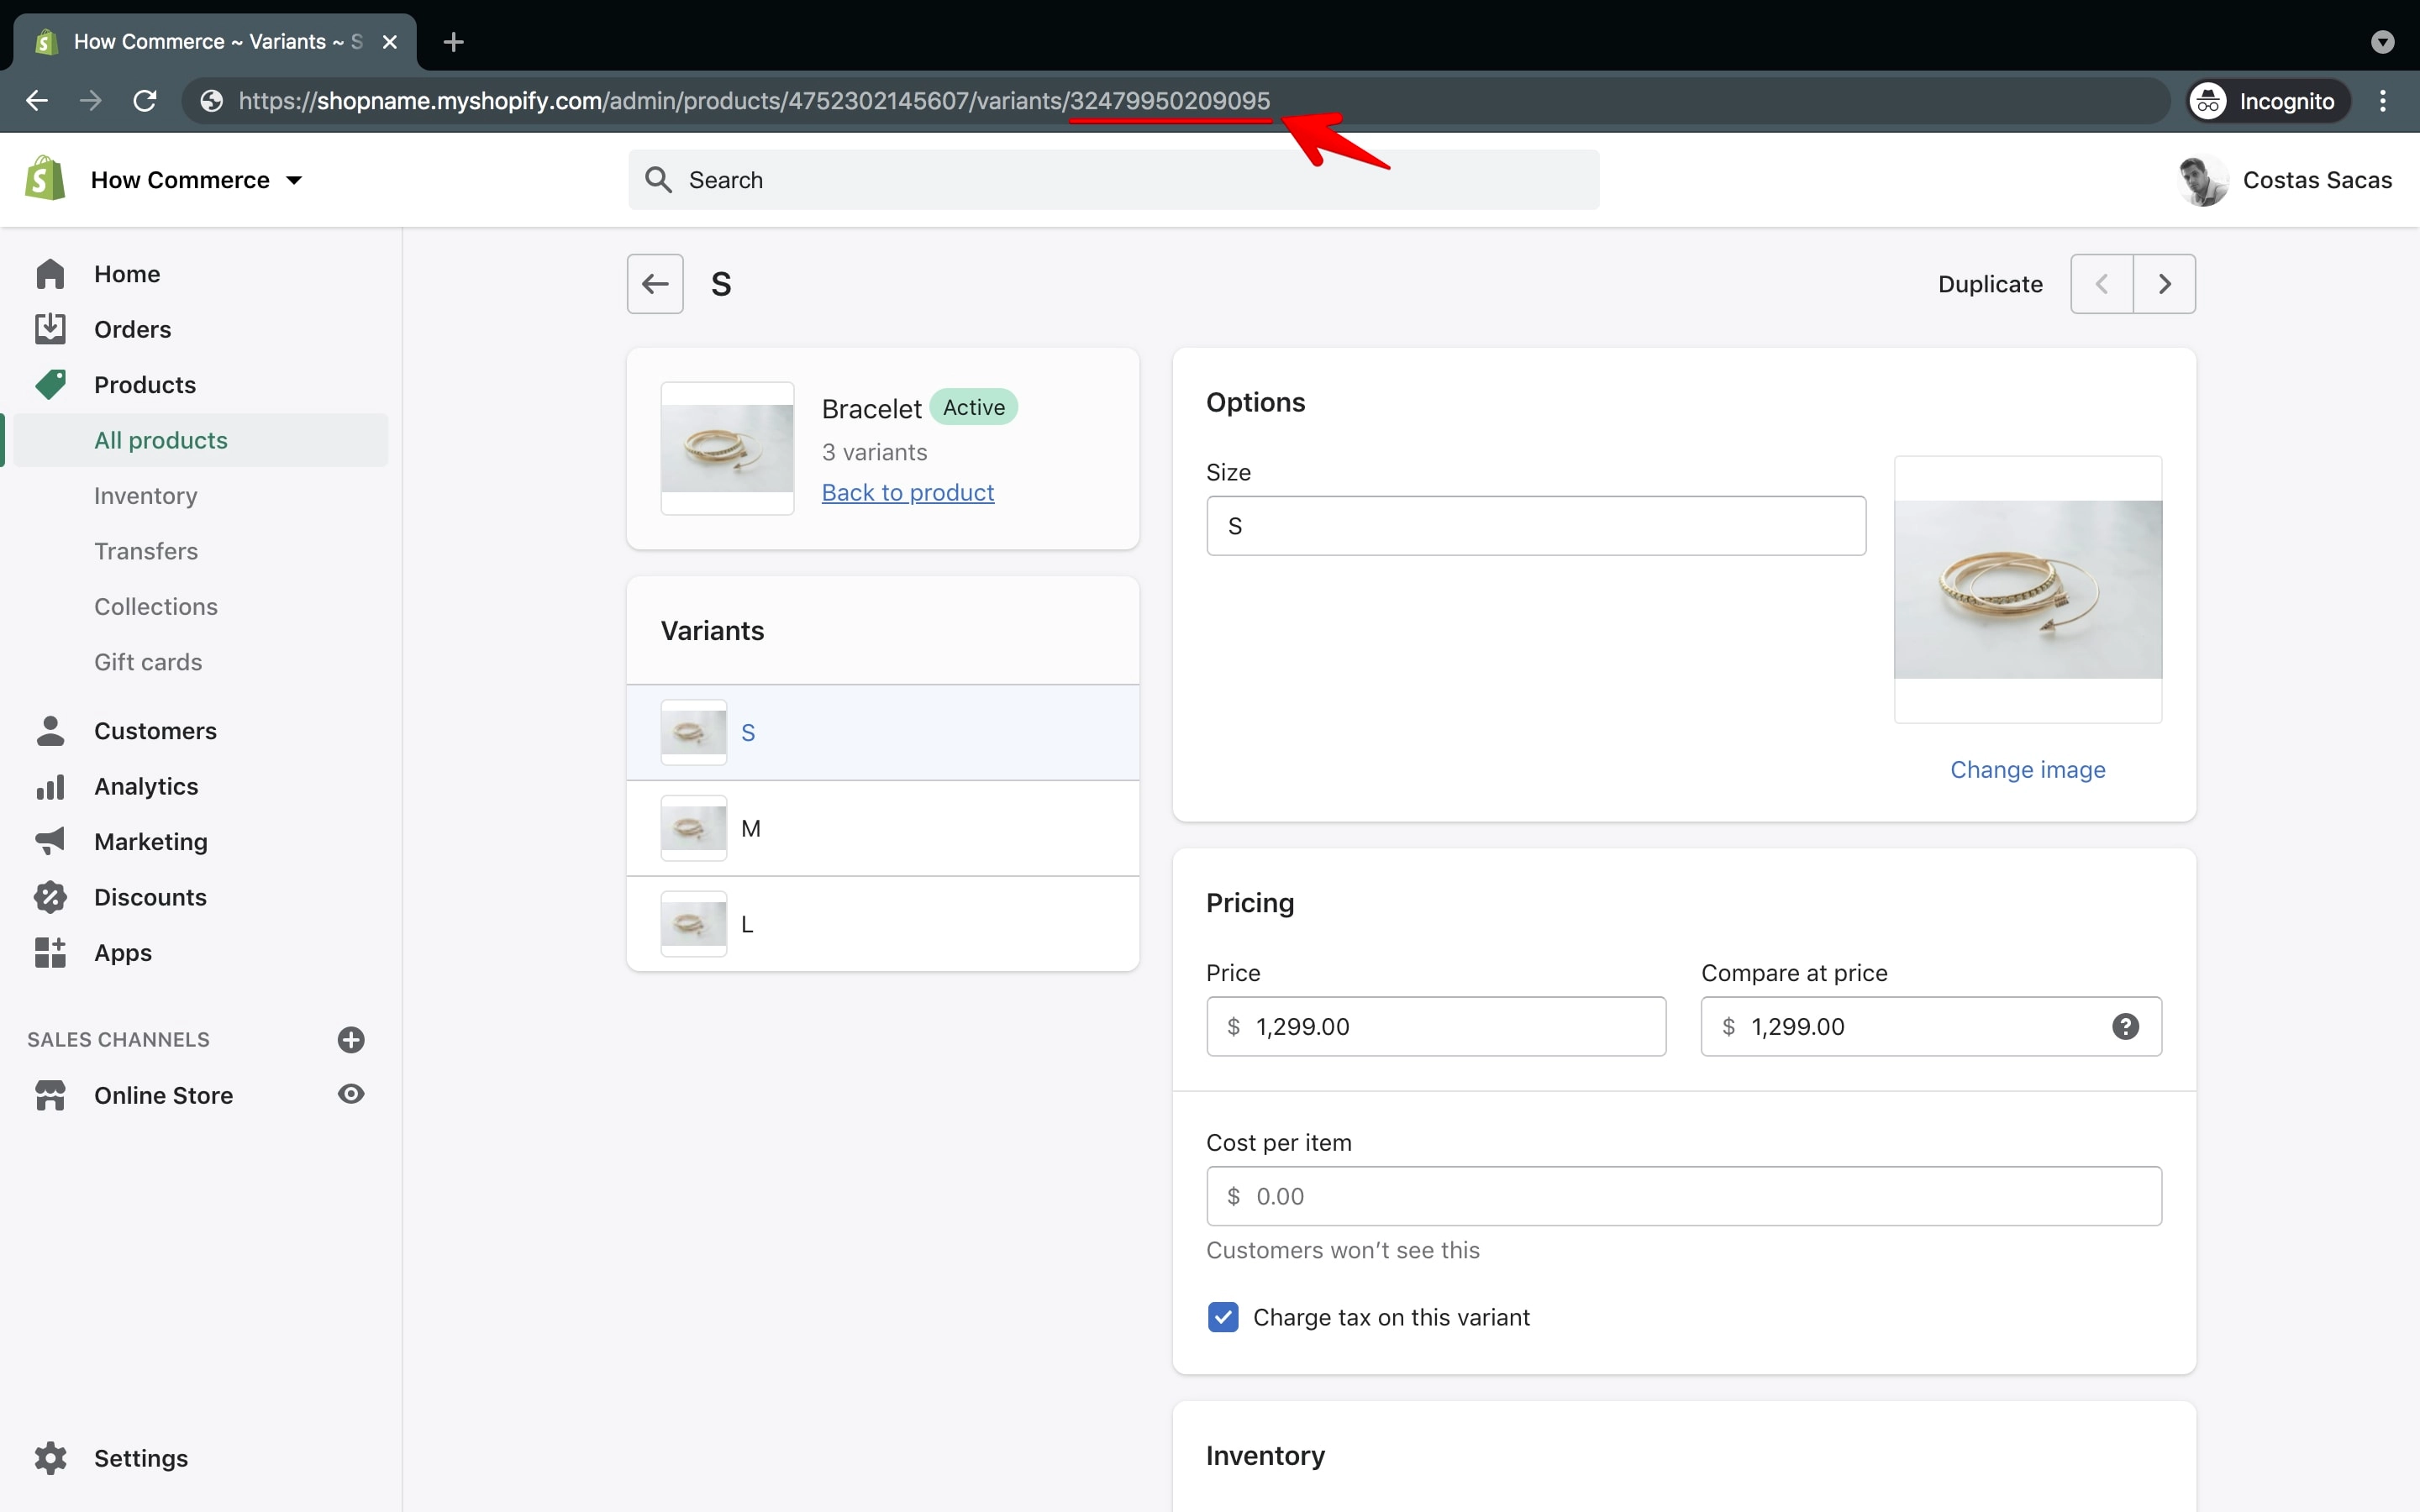Go to next variant with right chevron
This screenshot has height=1512, width=2420.
(2165, 284)
